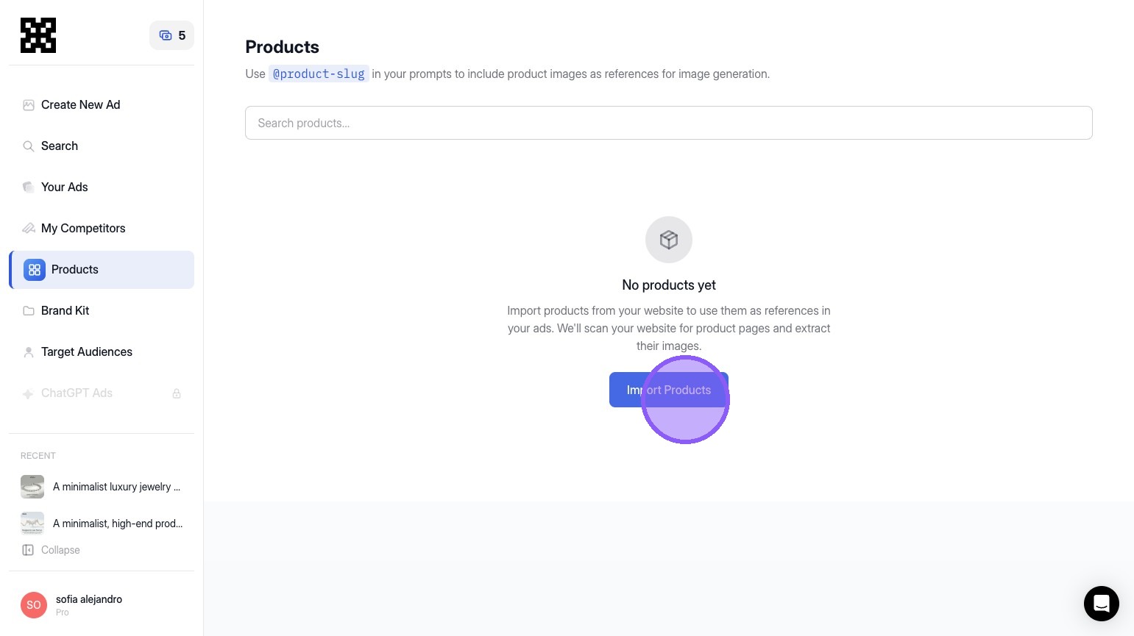Screen dimensions: 1134x636
Task: Open Create New Ad
Action: pos(80,105)
